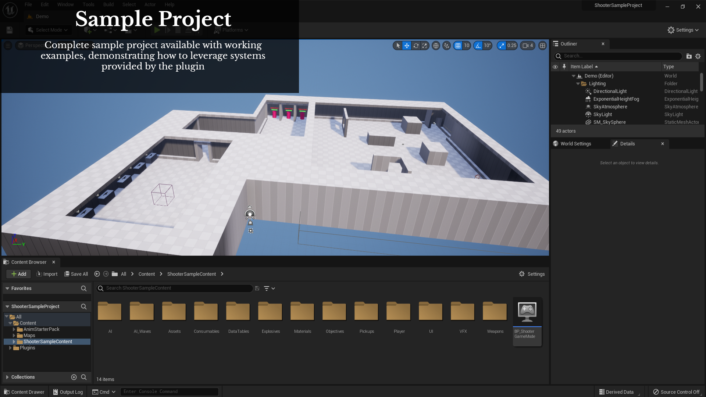Open the viewport layout maximize icon
The width and height of the screenshot is (706, 397).
542,46
